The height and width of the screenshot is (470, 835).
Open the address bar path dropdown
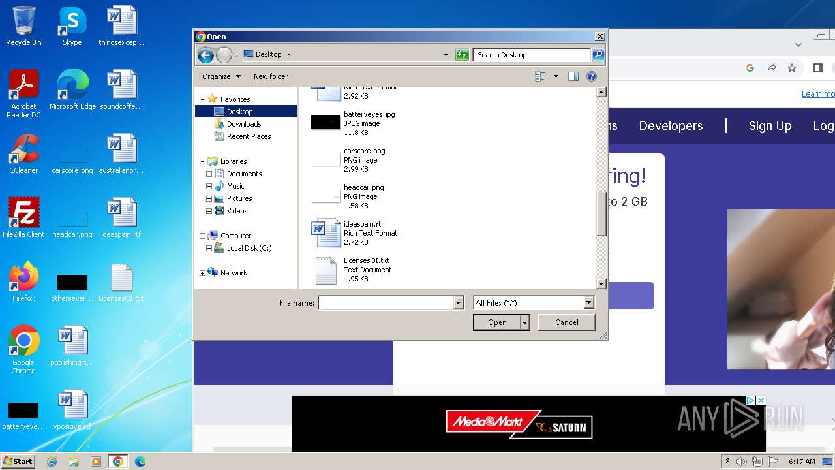pyautogui.click(x=446, y=55)
